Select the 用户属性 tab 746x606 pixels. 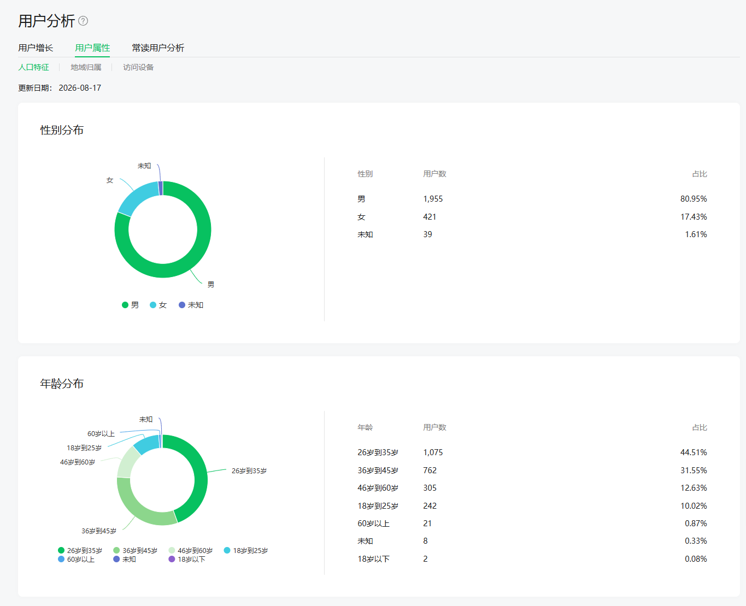point(92,48)
